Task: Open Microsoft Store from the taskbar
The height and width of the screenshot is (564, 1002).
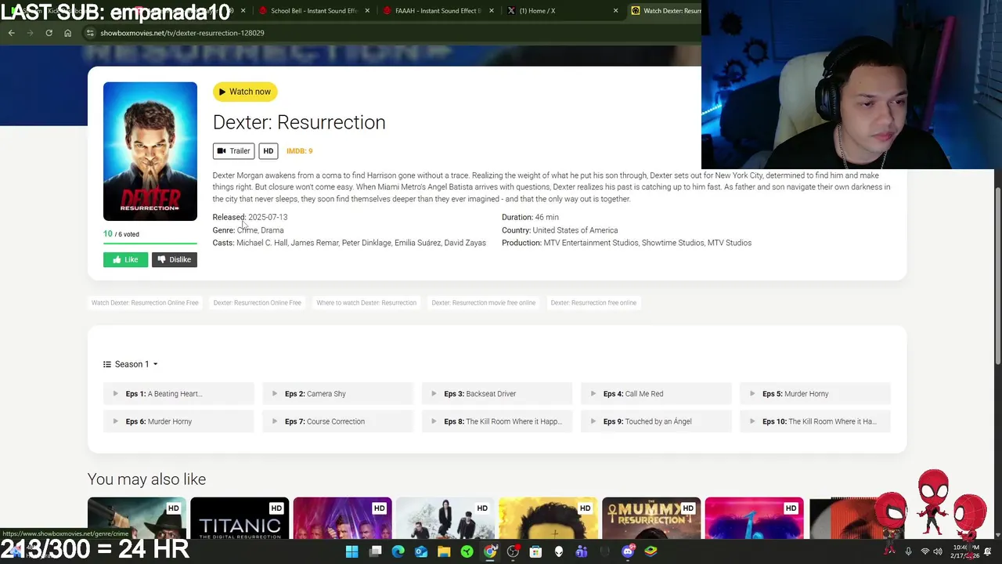Action: [535, 551]
